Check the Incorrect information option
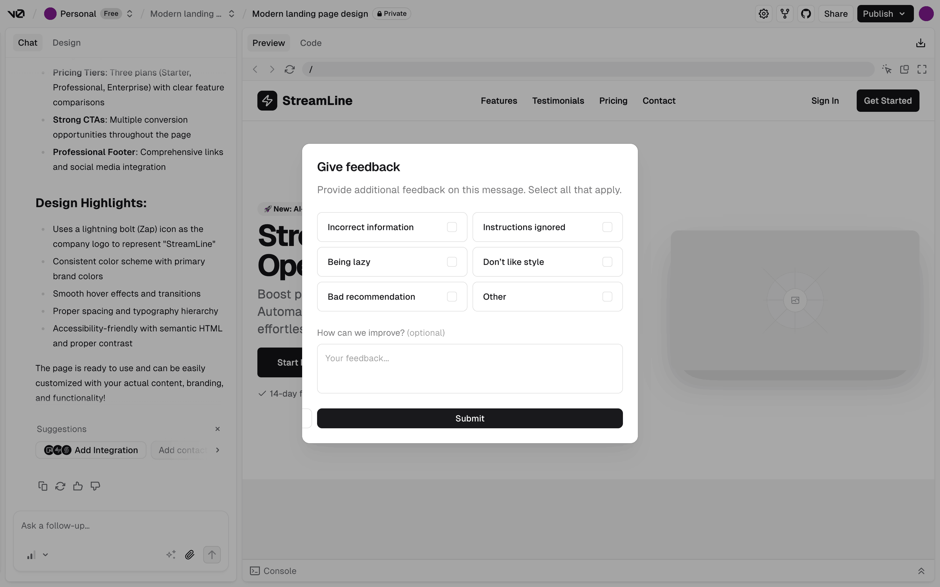 451,227
